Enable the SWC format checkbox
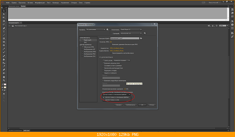This screenshot has height=137, width=235. [82, 42]
